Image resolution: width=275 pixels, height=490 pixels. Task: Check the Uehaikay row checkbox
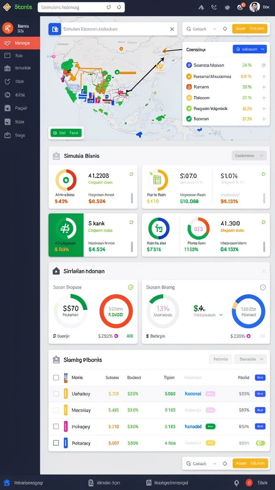pos(56,394)
